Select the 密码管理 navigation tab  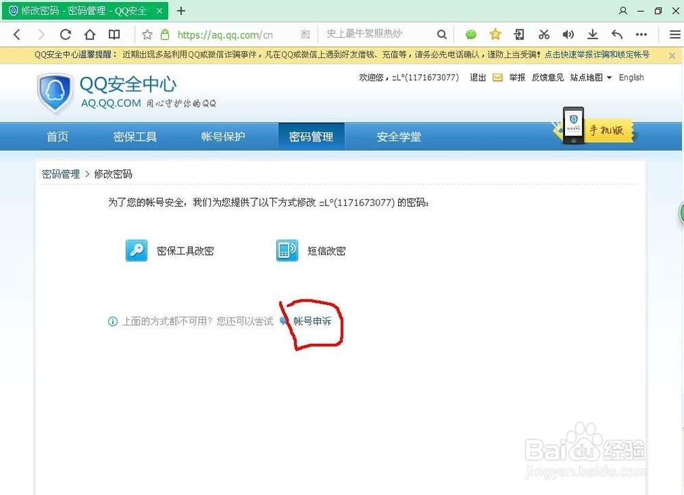tap(311, 137)
